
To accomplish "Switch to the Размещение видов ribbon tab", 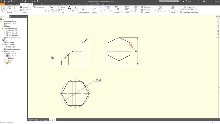I will [12, 4].
